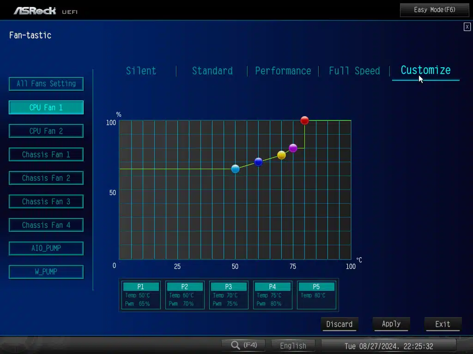
Task: Click the search magnifier icon (F4)
Action: click(x=236, y=345)
